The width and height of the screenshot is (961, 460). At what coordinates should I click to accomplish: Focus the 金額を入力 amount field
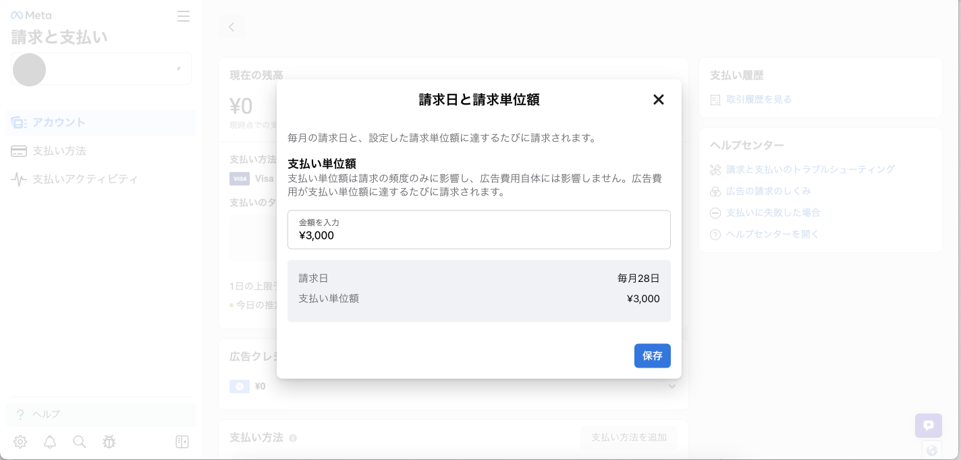pyautogui.click(x=479, y=229)
